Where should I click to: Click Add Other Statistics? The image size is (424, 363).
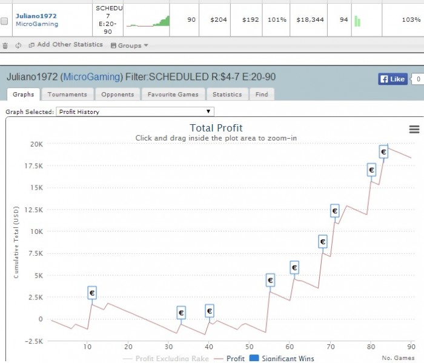(66, 45)
